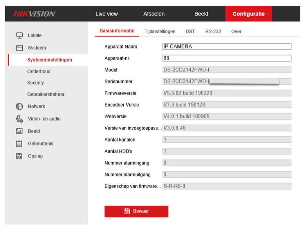Click the Serienummer field
The width and height of the screenshot is (305, 228).
click(x=227, y=82)
